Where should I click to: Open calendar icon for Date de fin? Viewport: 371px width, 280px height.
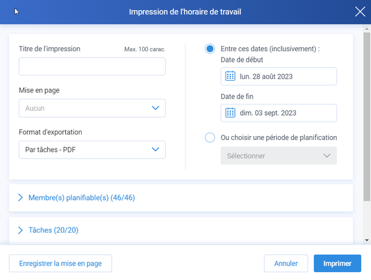230,113
